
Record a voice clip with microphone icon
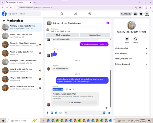tap(47, 113)
